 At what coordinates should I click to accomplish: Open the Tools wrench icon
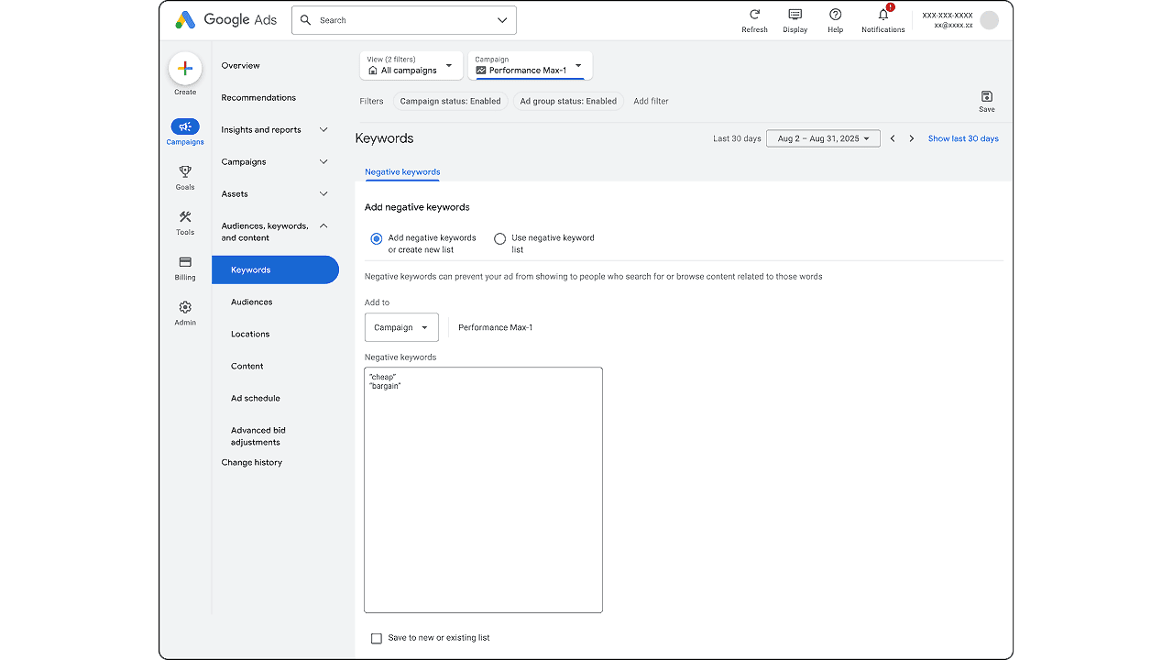tap(185, 217)
